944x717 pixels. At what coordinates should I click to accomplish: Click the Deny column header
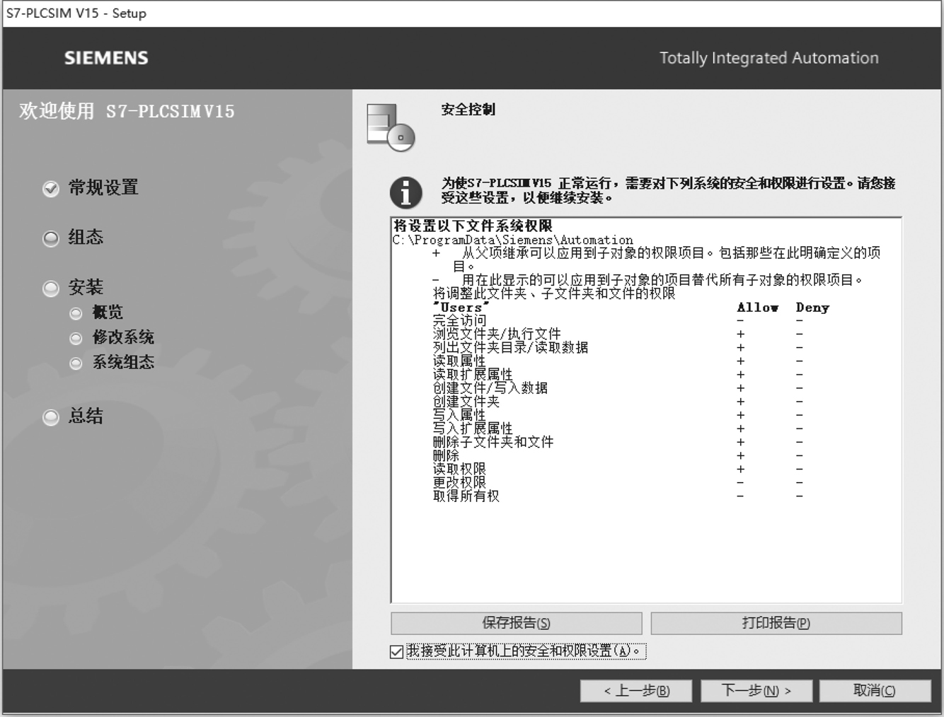812,308
